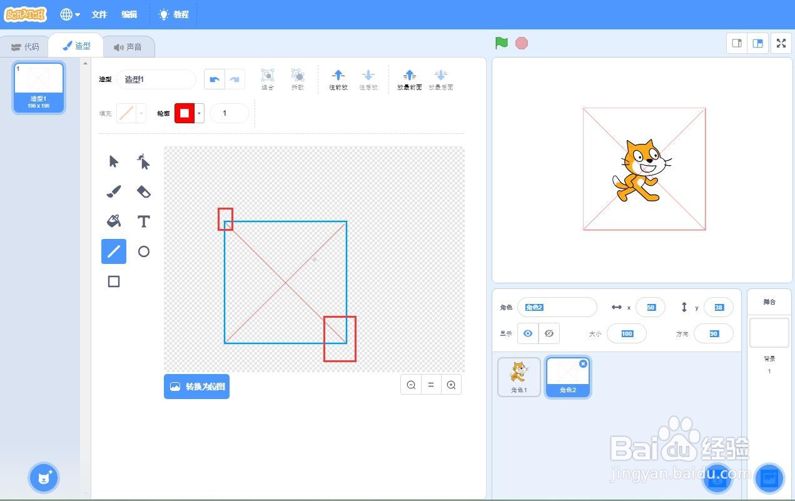Select the Eraser tool

click(144, 191)
